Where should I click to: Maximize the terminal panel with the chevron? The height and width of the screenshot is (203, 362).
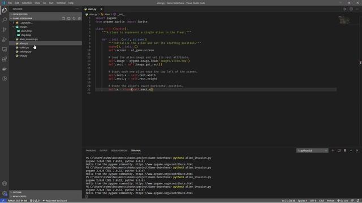coord(351,151)
